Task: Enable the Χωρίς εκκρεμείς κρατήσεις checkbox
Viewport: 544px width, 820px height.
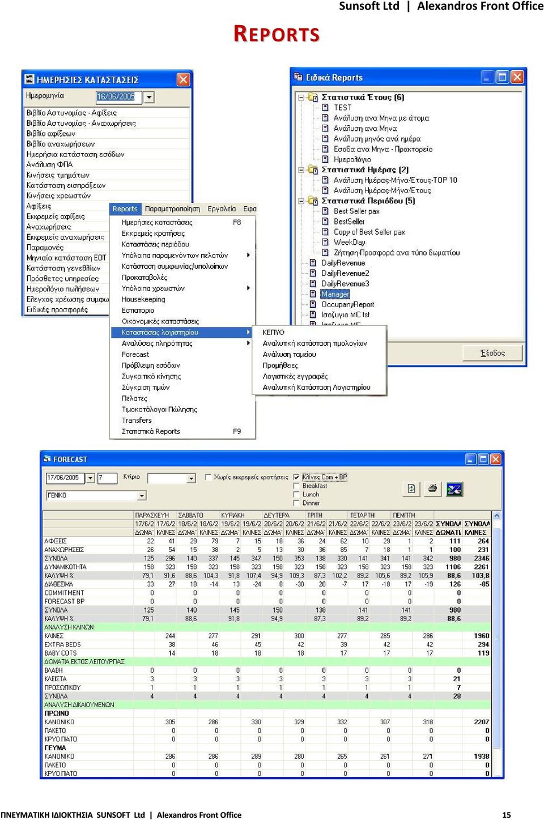Action: tap(208, 477)
